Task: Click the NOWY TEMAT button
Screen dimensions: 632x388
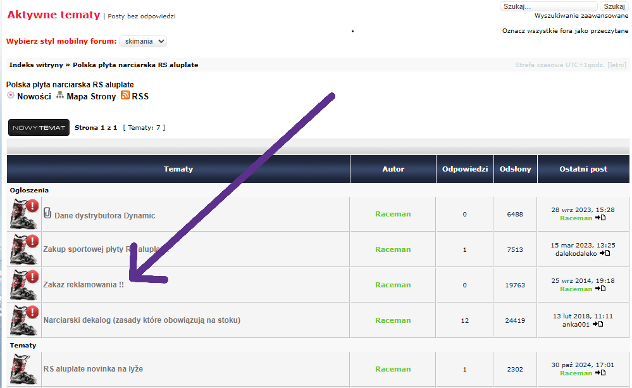Action: point(39,127)
